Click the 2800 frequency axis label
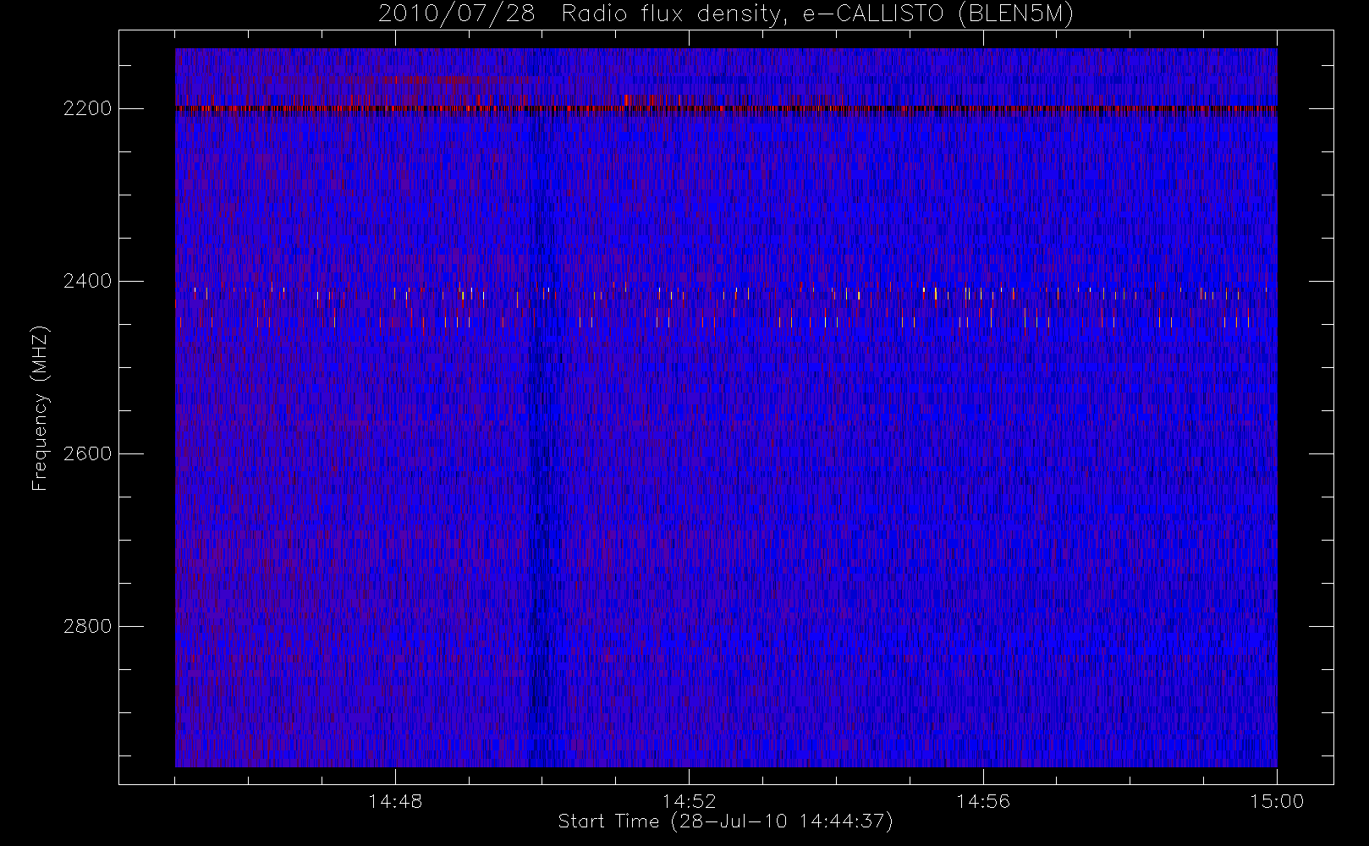This screenshot has height=846, width=1369. (x=88, y=626)
